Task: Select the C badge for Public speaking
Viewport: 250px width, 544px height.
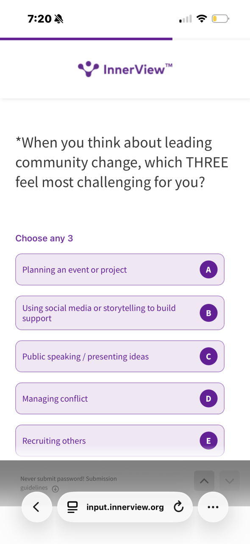Action: click(208, 357)
